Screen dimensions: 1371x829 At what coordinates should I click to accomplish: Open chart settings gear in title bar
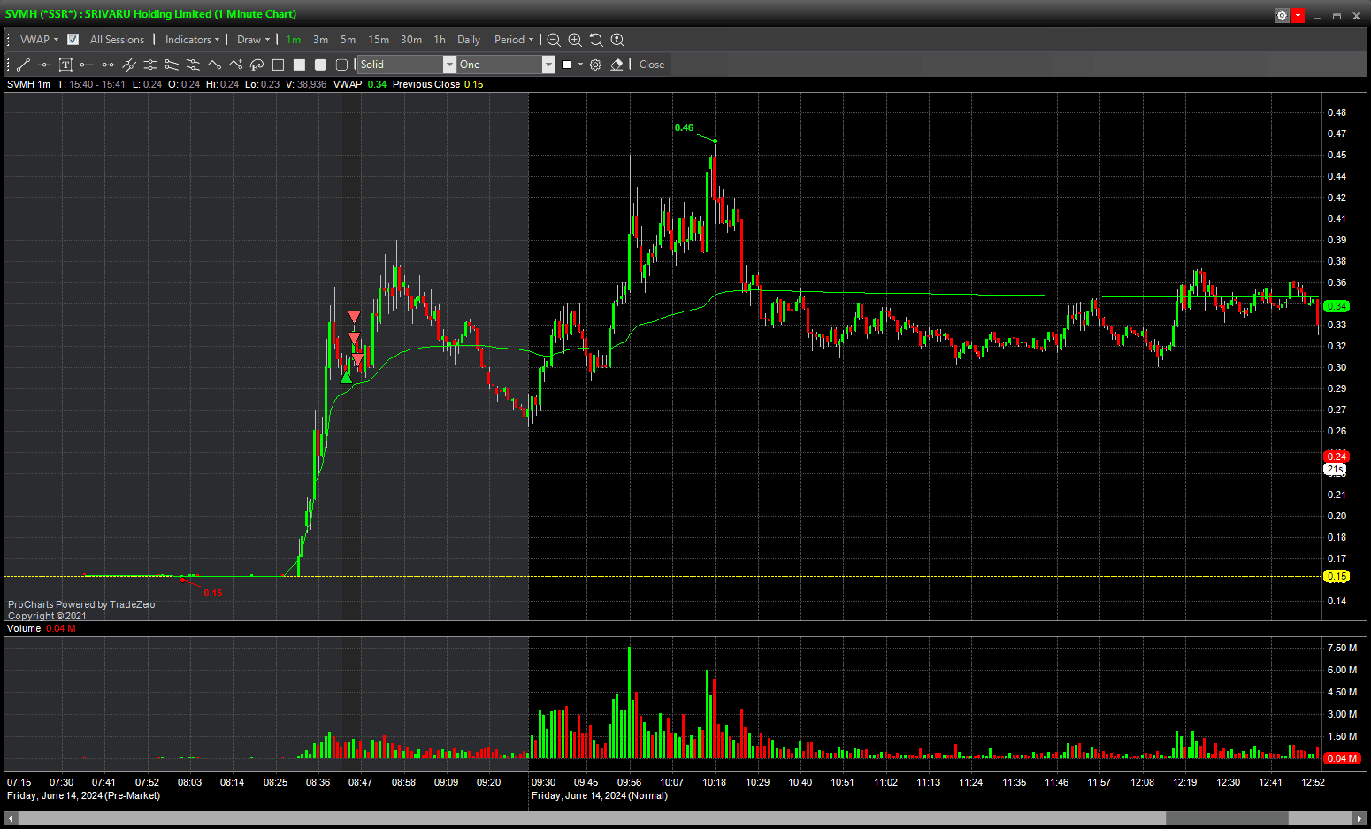[1282, 15]
